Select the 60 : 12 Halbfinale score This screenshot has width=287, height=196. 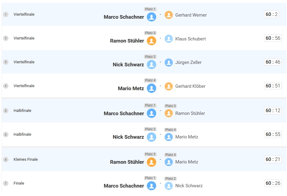coord(273,110)
